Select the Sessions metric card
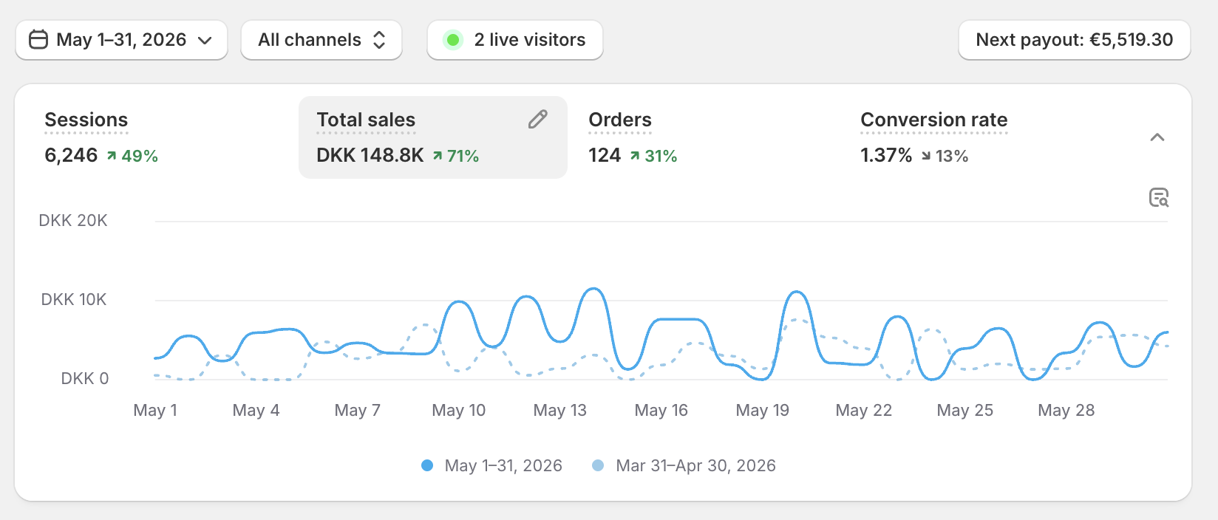 click(x=163, y=137)
